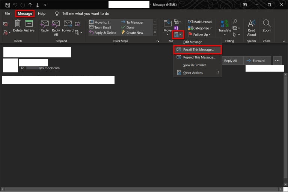
Task: Select the Done quick step
Action: (x=128, y=27)
